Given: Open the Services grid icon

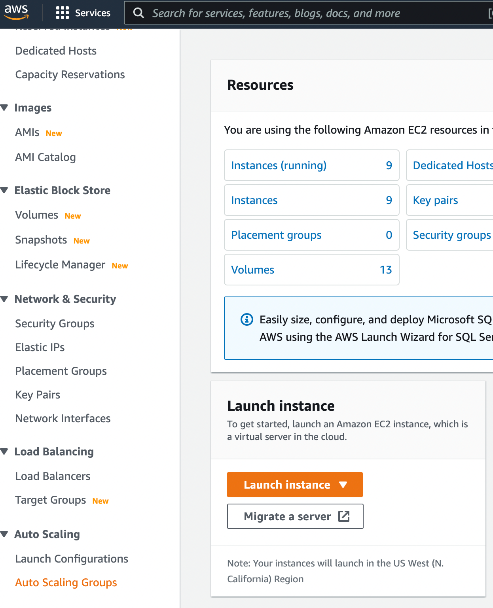Looking at the screenshot, I should coord(63,13).
